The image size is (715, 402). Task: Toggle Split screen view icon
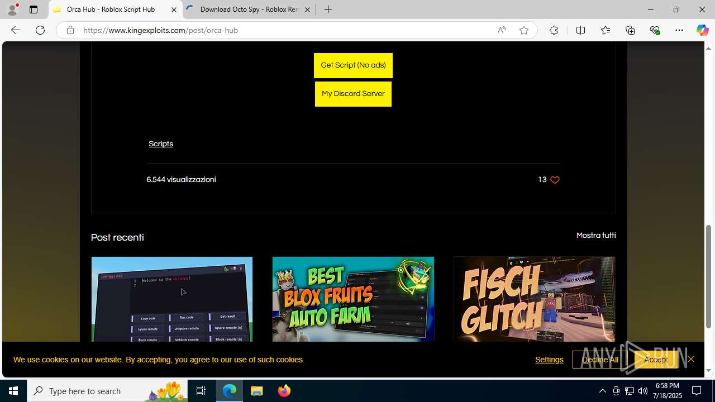[x=580, y=30]
